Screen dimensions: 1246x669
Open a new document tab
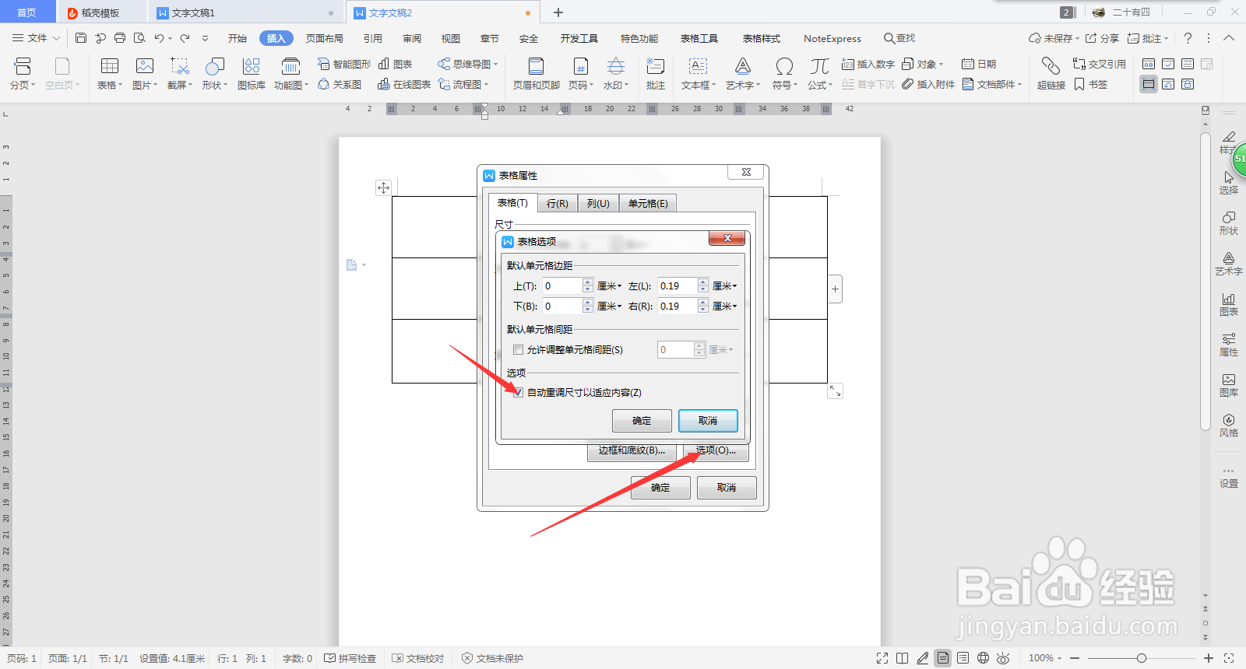click(x=558, y=12)
